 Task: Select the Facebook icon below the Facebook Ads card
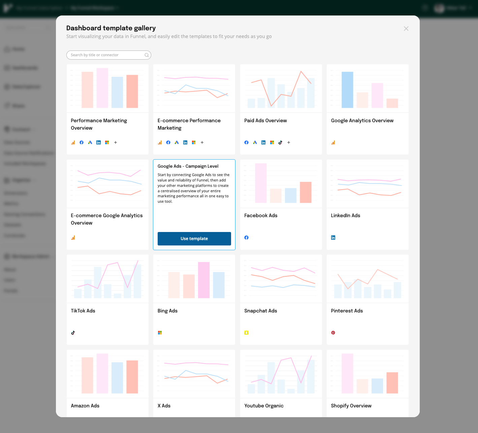[x=246, y=237]
